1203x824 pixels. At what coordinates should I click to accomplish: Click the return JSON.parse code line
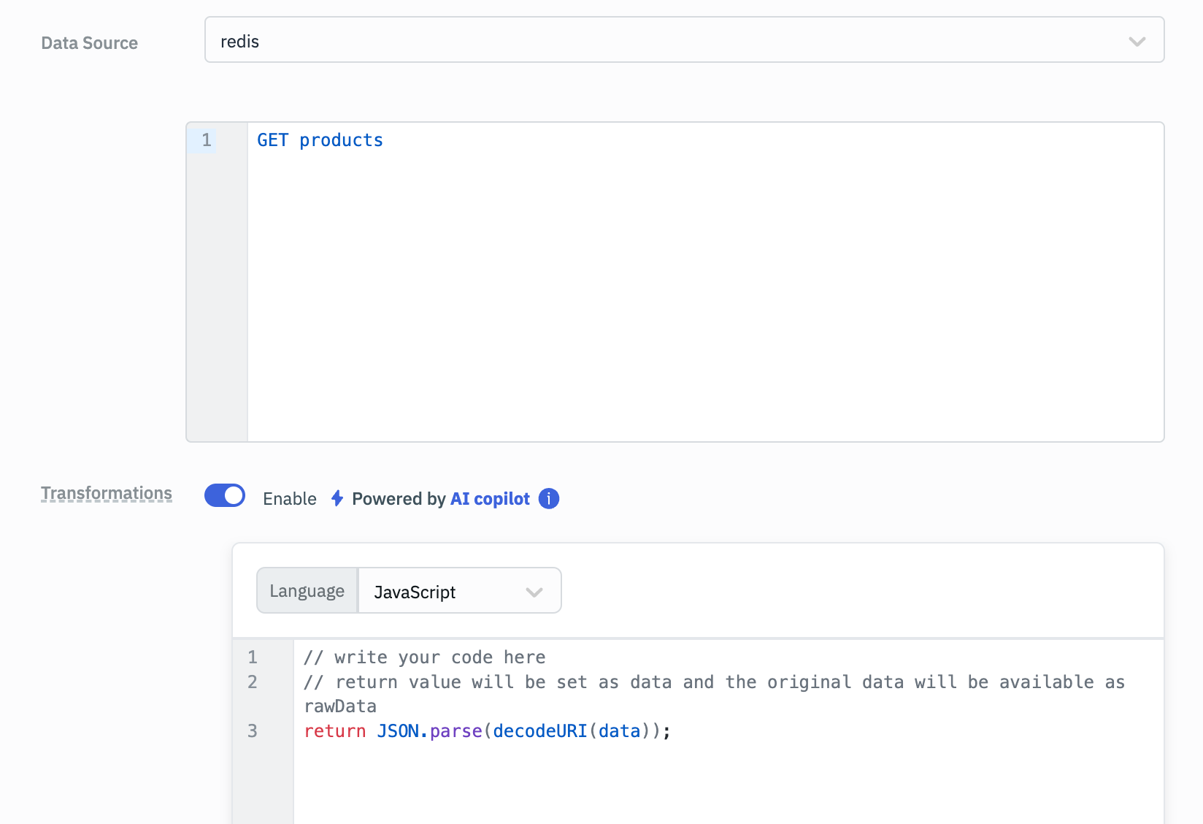(x=487, y=731)
